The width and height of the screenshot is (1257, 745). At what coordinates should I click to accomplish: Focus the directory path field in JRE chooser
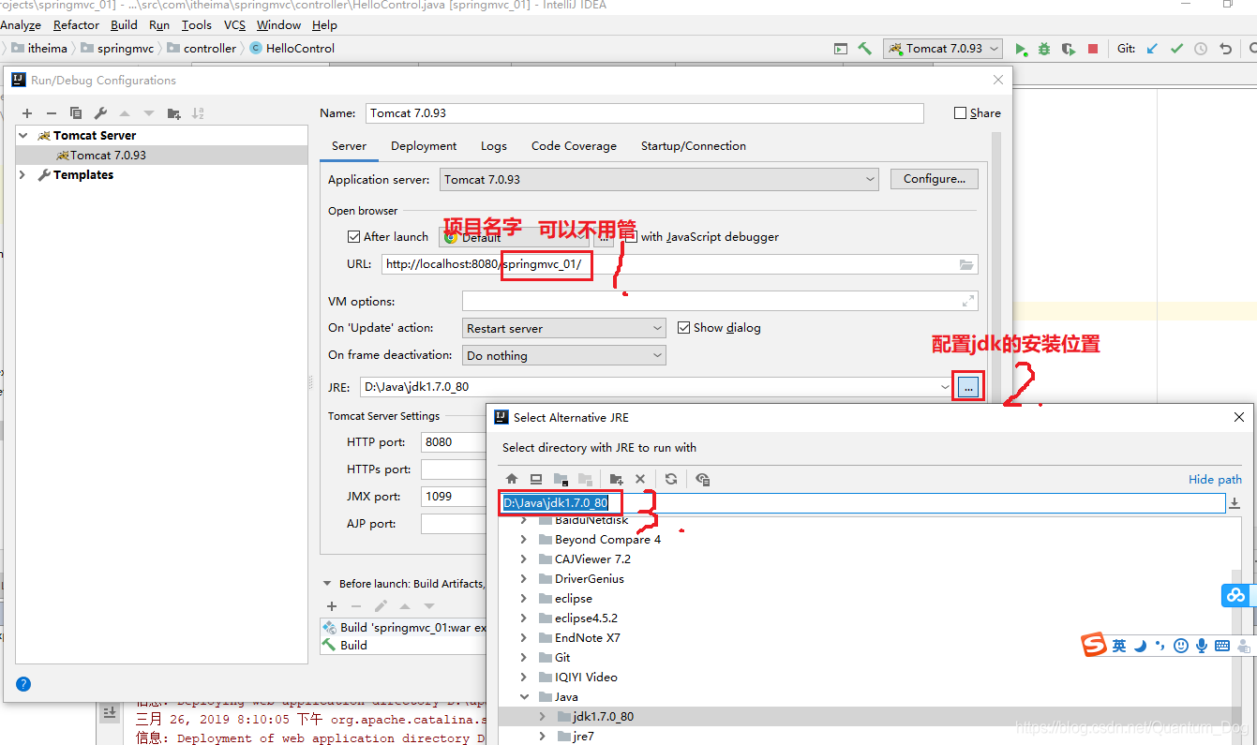click(861, 503)
